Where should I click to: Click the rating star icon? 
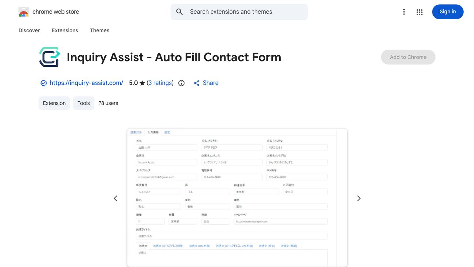[142, 83]
